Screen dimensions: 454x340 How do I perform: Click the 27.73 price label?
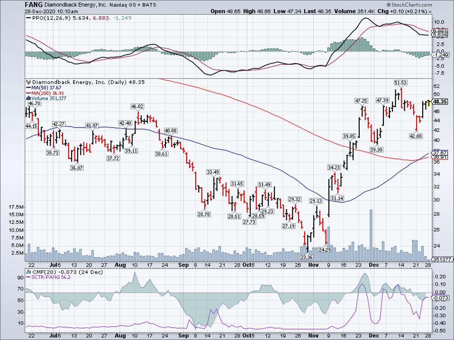(249, 222)
